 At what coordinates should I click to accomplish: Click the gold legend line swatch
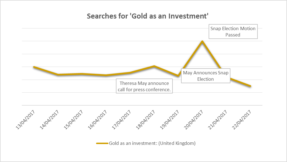pyautogui.click(x=102, y=143)
